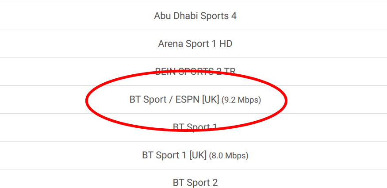This screenshot has width=387, height=188.
Task: Click the "[UK]" tag on the ESPN row
Action: 210,100
